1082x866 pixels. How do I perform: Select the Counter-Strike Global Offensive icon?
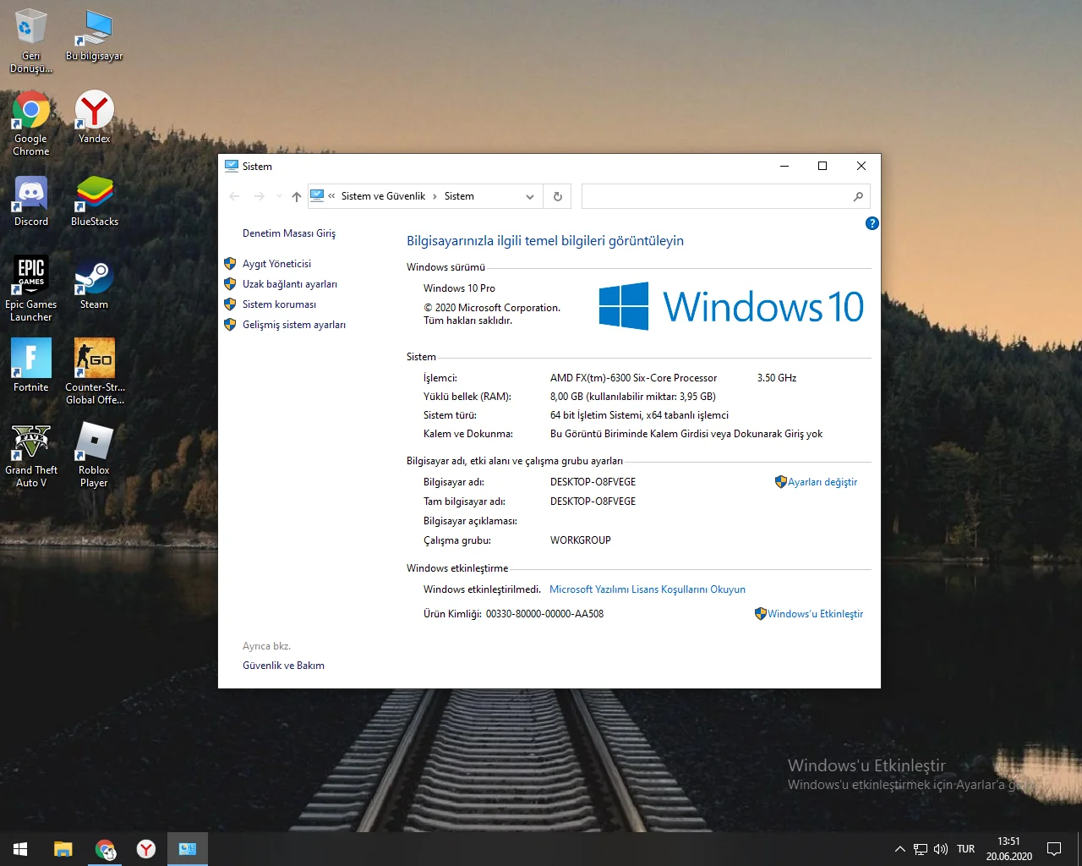coord(95,372)
